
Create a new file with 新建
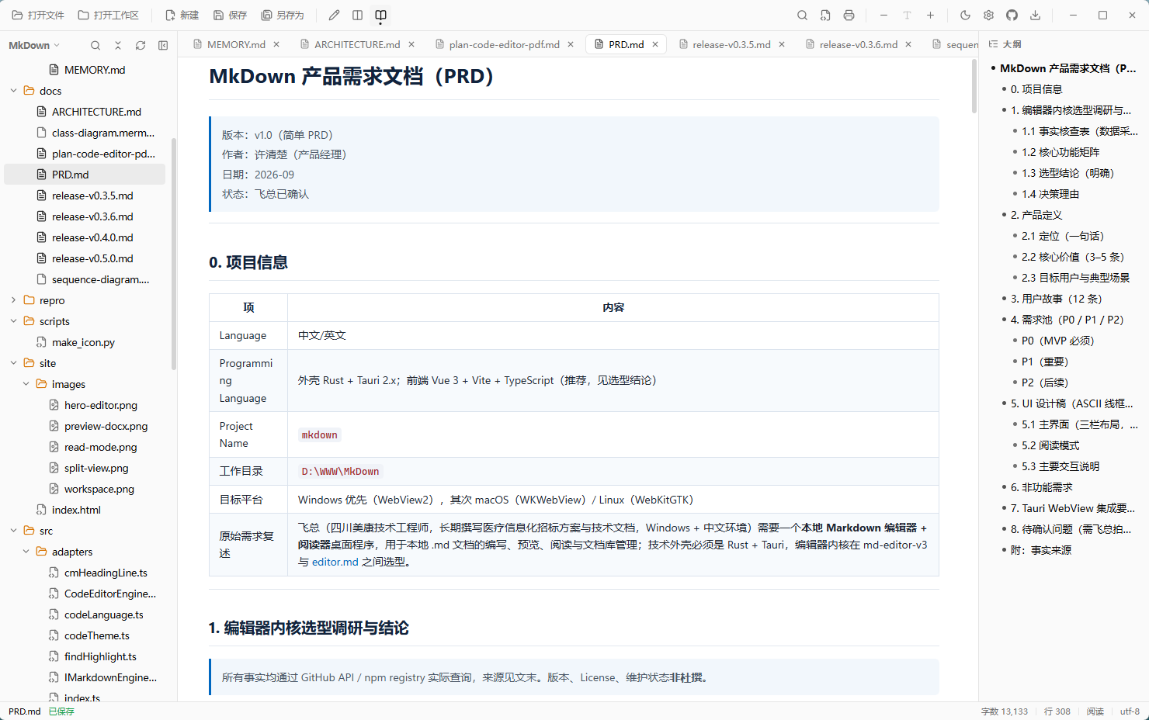coord(182,15)
